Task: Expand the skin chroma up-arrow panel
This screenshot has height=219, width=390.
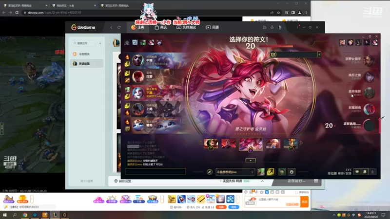Action: (x=251, y=161)
